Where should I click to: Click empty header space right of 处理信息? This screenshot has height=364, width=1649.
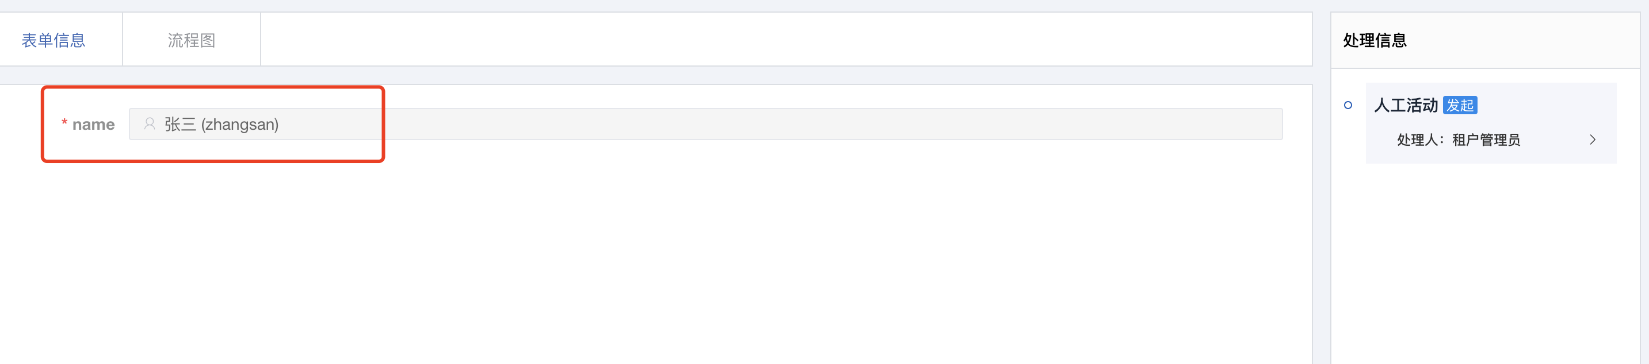point(1536,40)
